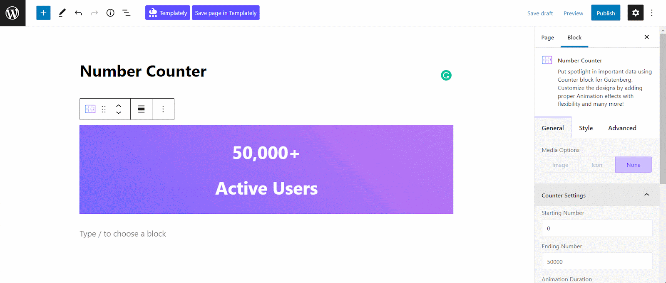The image size is (666, 283).
Task: Click the Grammarly icon near the title
Action: click(x=446, y=75)
